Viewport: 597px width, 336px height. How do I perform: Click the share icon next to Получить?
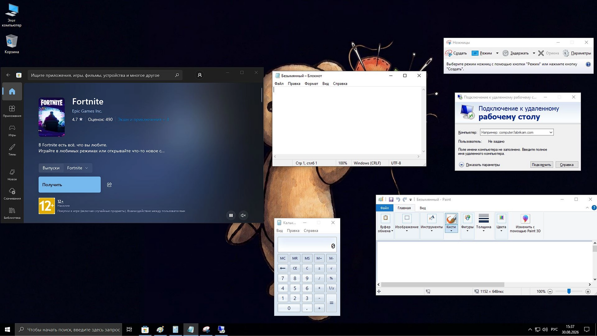click(110, 185)
